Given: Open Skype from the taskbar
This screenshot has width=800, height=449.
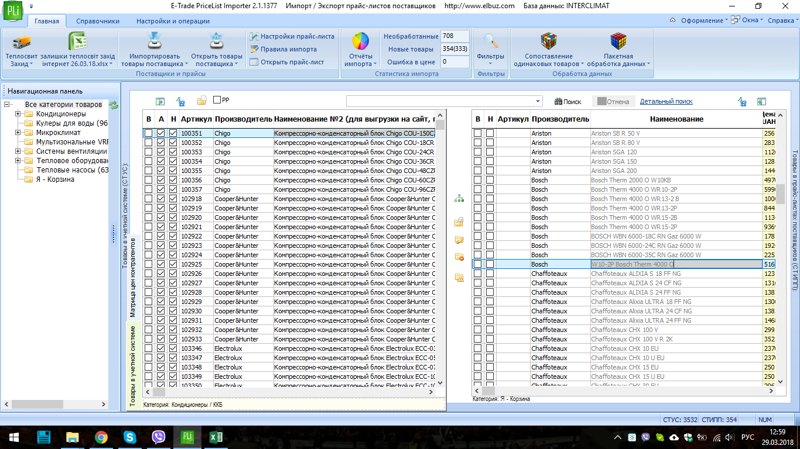Looking at the screenshot, I should tap(130, 437).
